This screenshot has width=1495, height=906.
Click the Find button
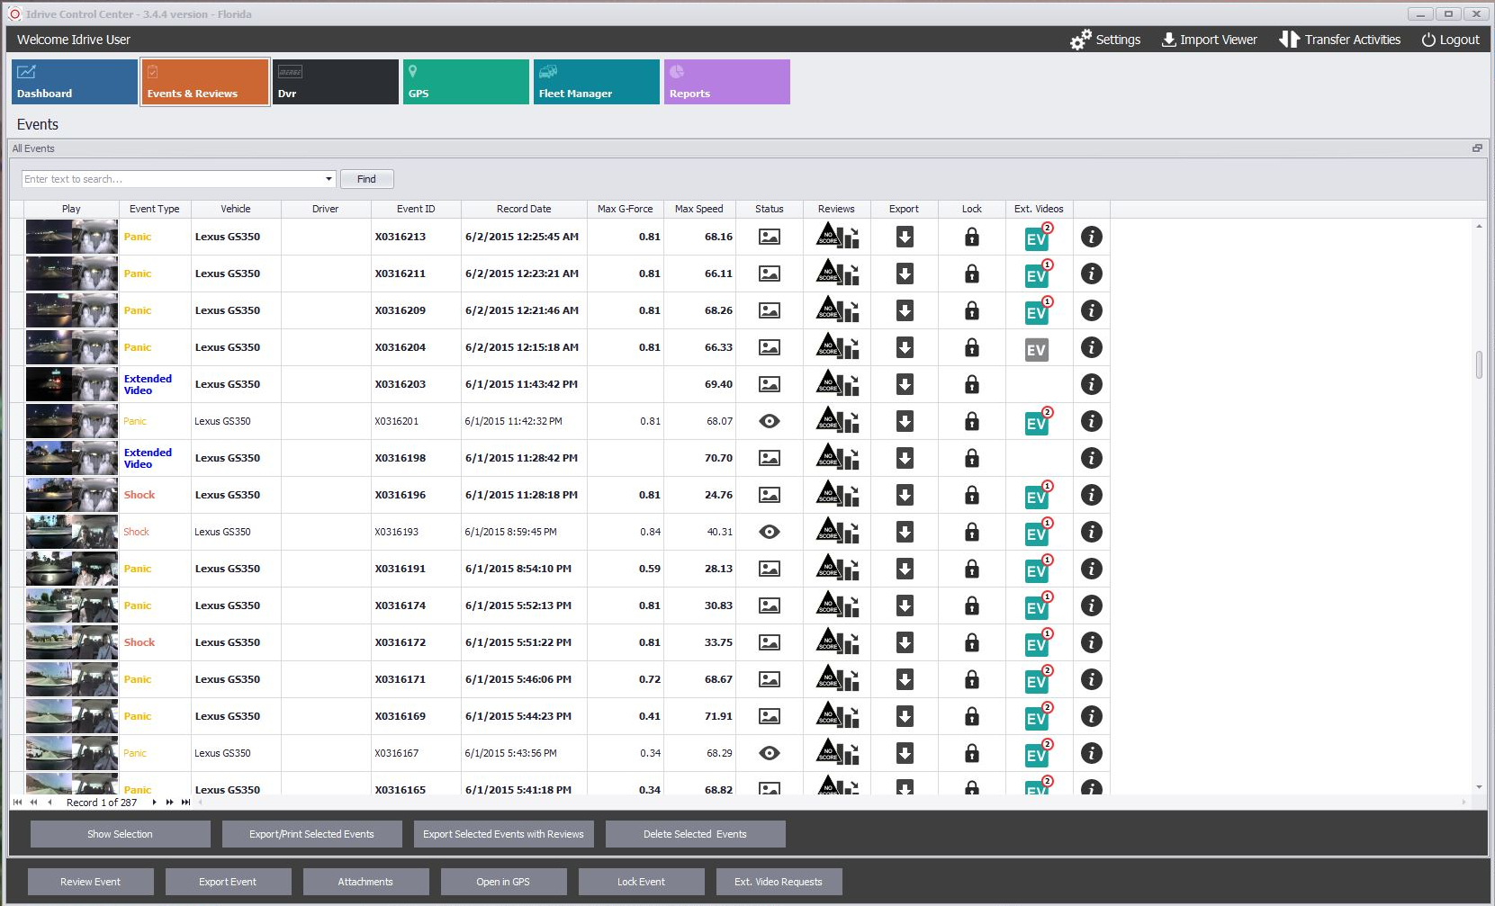pos(367,179)
